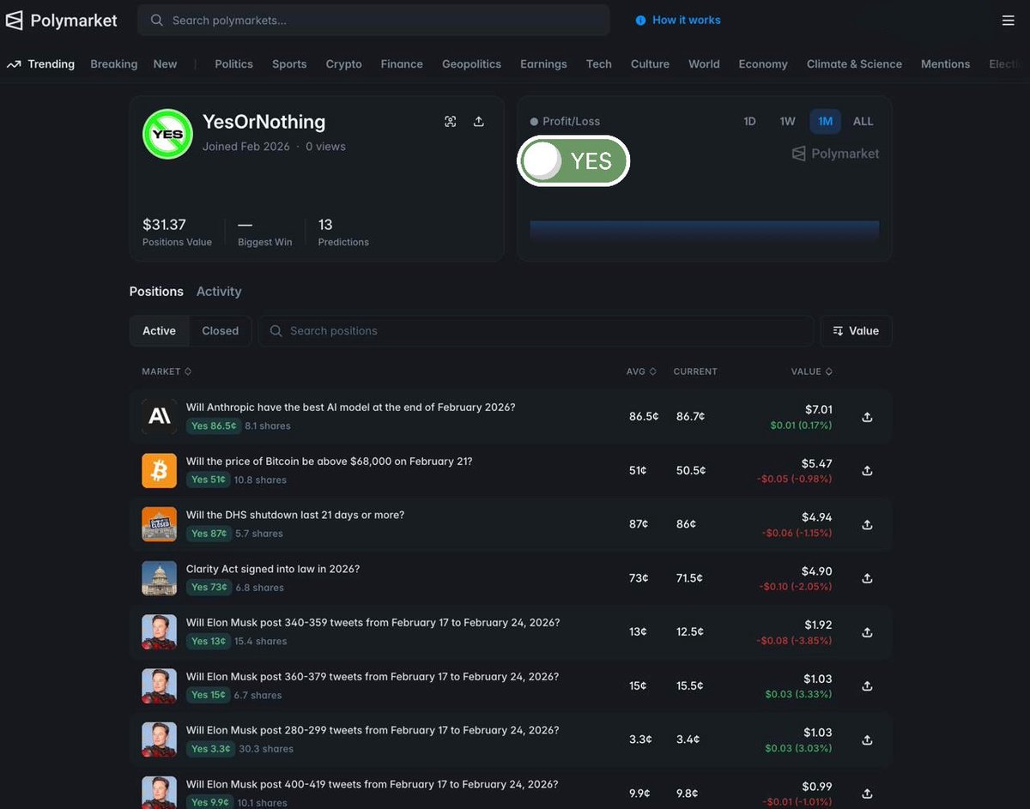Sort by AVG column header
The image size is (1030, 809).
(641, 371)
